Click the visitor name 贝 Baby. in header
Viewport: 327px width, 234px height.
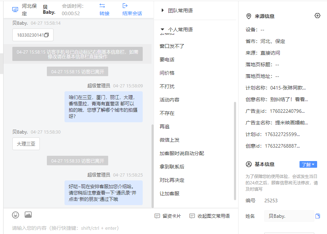click(49, 10)
